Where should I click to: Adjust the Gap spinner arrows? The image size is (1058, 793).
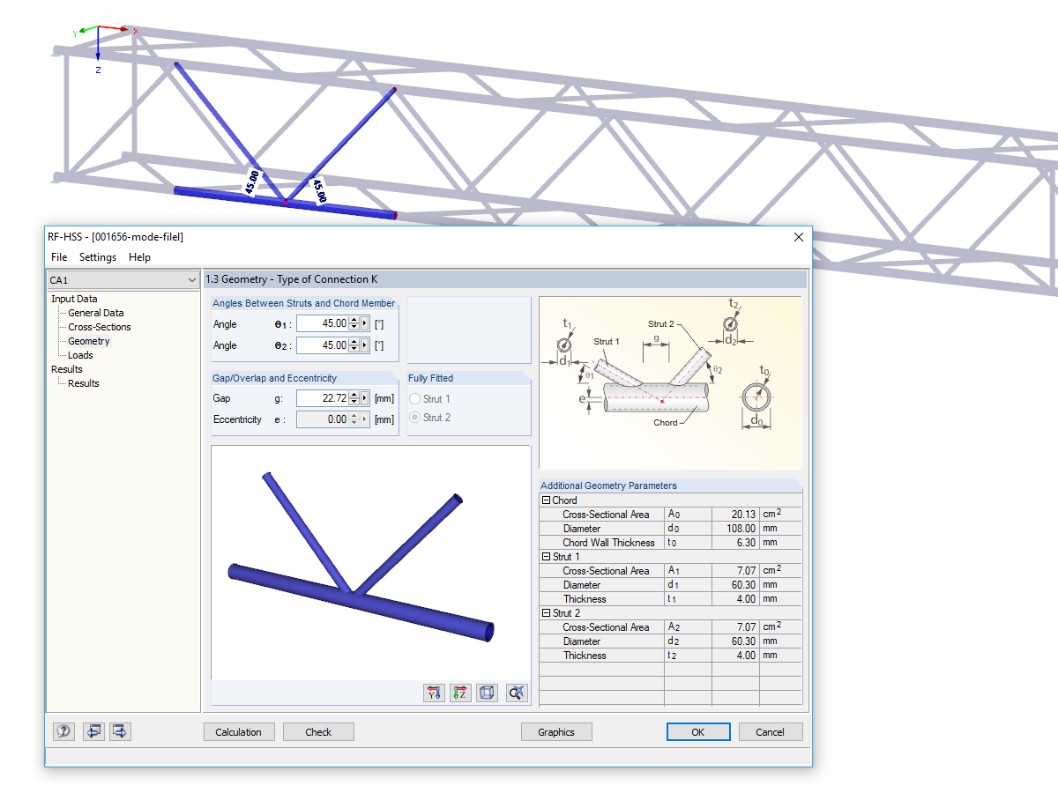[x=354, y=398]
